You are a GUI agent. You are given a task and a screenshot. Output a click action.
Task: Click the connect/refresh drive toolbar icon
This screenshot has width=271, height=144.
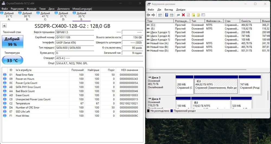[178, 15]
